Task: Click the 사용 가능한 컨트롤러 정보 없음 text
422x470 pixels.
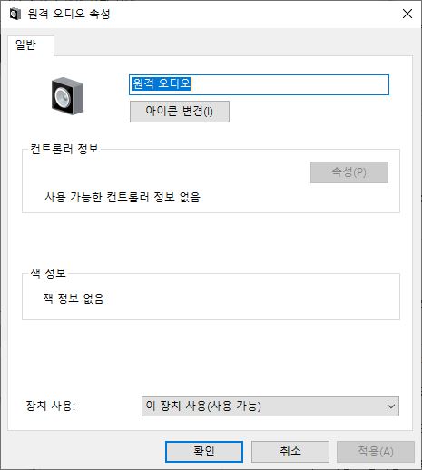Action: 123,197
